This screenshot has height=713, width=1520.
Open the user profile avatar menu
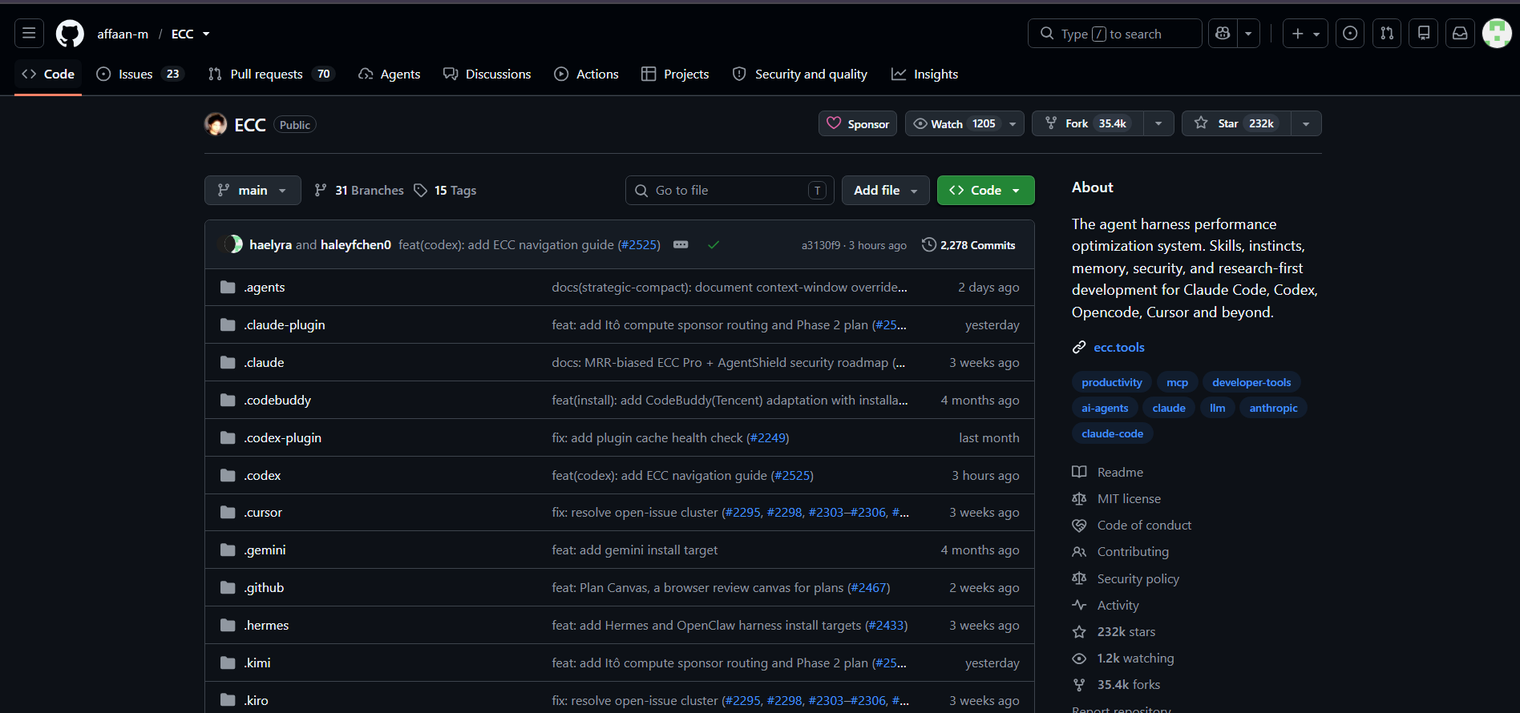(1497, 34)
